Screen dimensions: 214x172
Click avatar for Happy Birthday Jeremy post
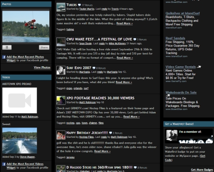click(61, 135)
